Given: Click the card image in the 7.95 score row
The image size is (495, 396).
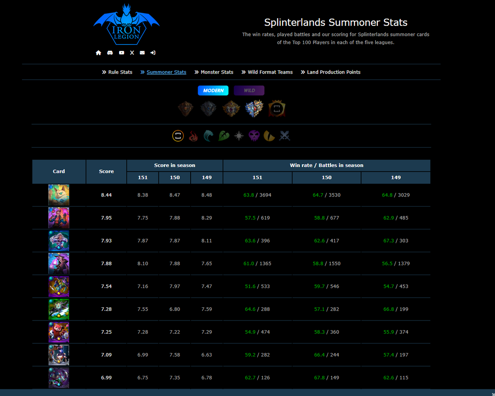Looking at the screenshot, I should 59,218.
